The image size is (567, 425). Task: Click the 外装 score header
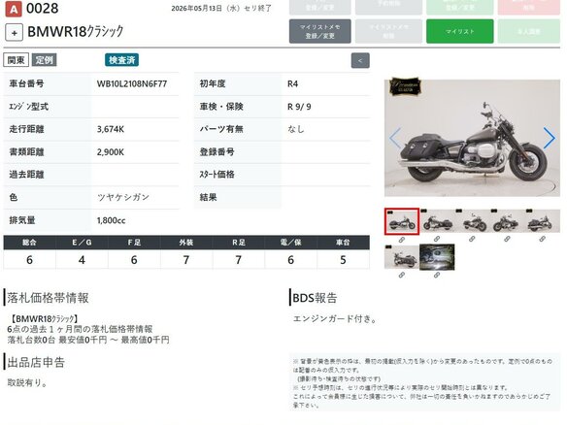(186, 243)
